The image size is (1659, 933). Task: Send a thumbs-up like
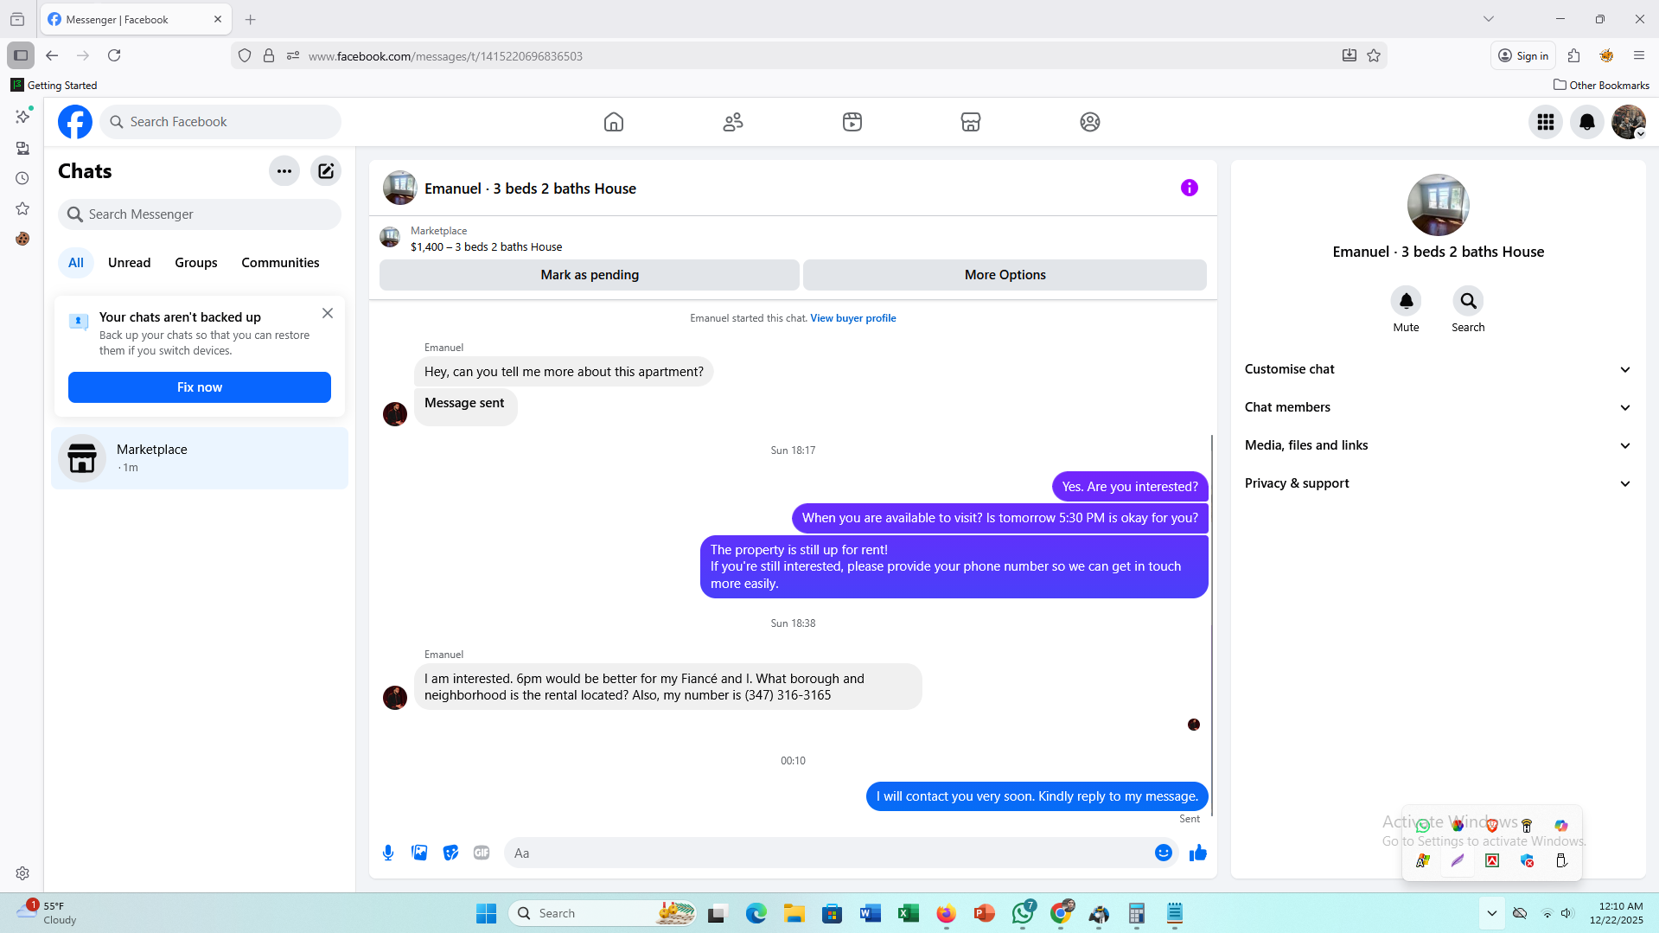pyautogui.click(x=1198, y=853)
